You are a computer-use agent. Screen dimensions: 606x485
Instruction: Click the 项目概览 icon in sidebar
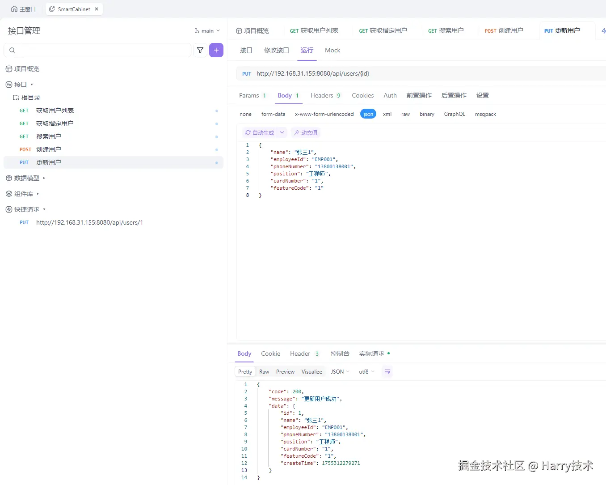coord(8,69)
